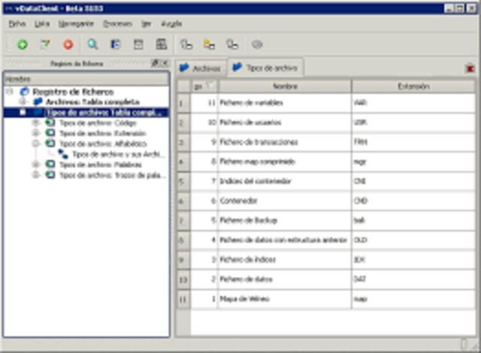Open the Ver menu
This screenshot has height=353, width=481.
point(146,23)
